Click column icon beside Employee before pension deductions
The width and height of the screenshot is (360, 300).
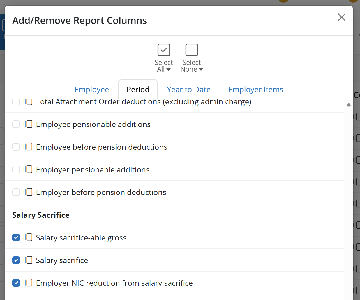28,147
